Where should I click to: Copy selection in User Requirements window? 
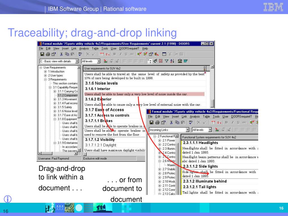click(x=67, y=54)
